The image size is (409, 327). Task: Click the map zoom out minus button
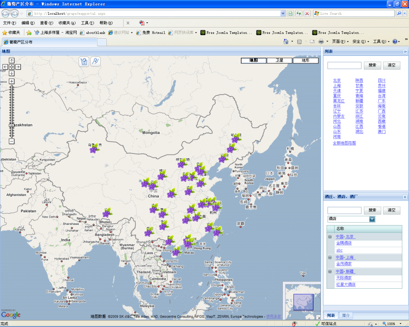(12, 141)
